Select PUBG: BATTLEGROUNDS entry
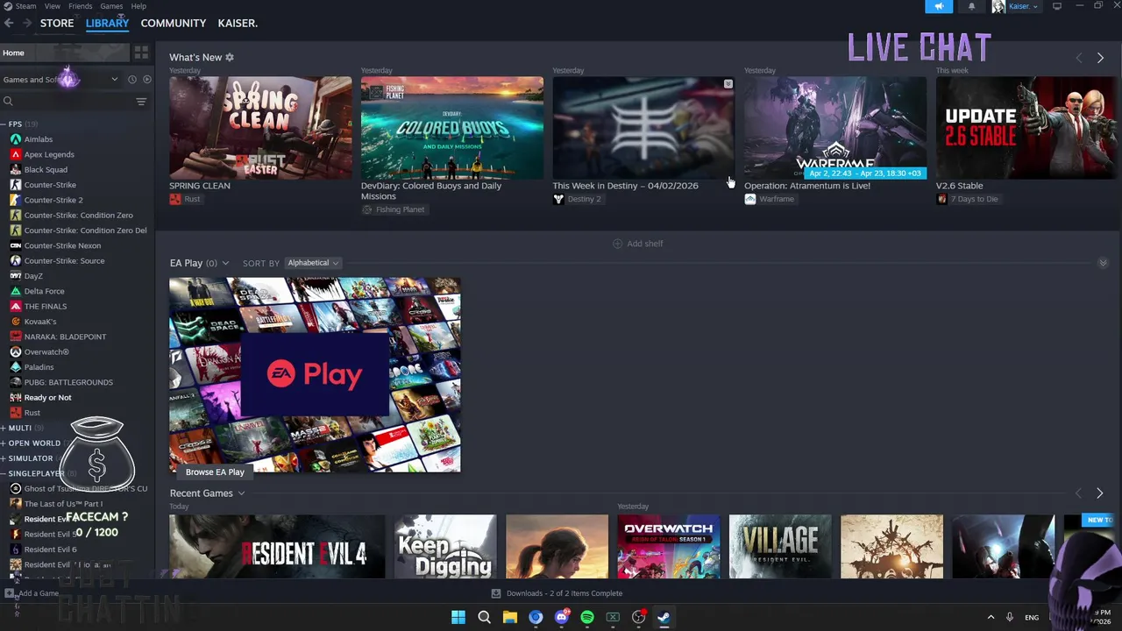This screenshot has width=1122, height=631. click(68, 382)
